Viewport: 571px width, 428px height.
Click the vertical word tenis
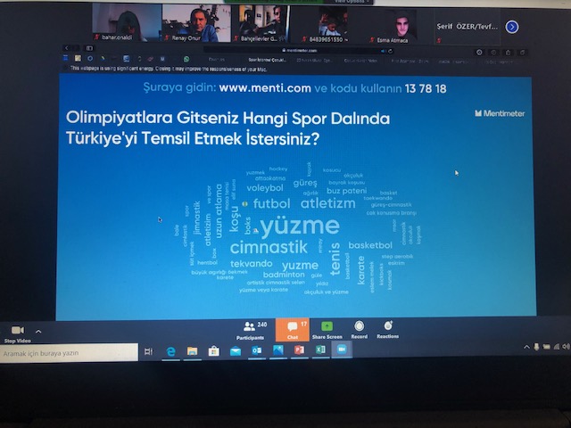click(x=335, y=259)
